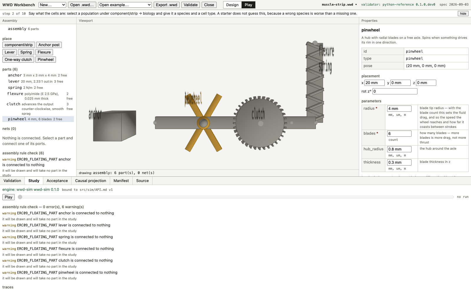
Task: Edit the thickness parameter field
Action: 399,163
